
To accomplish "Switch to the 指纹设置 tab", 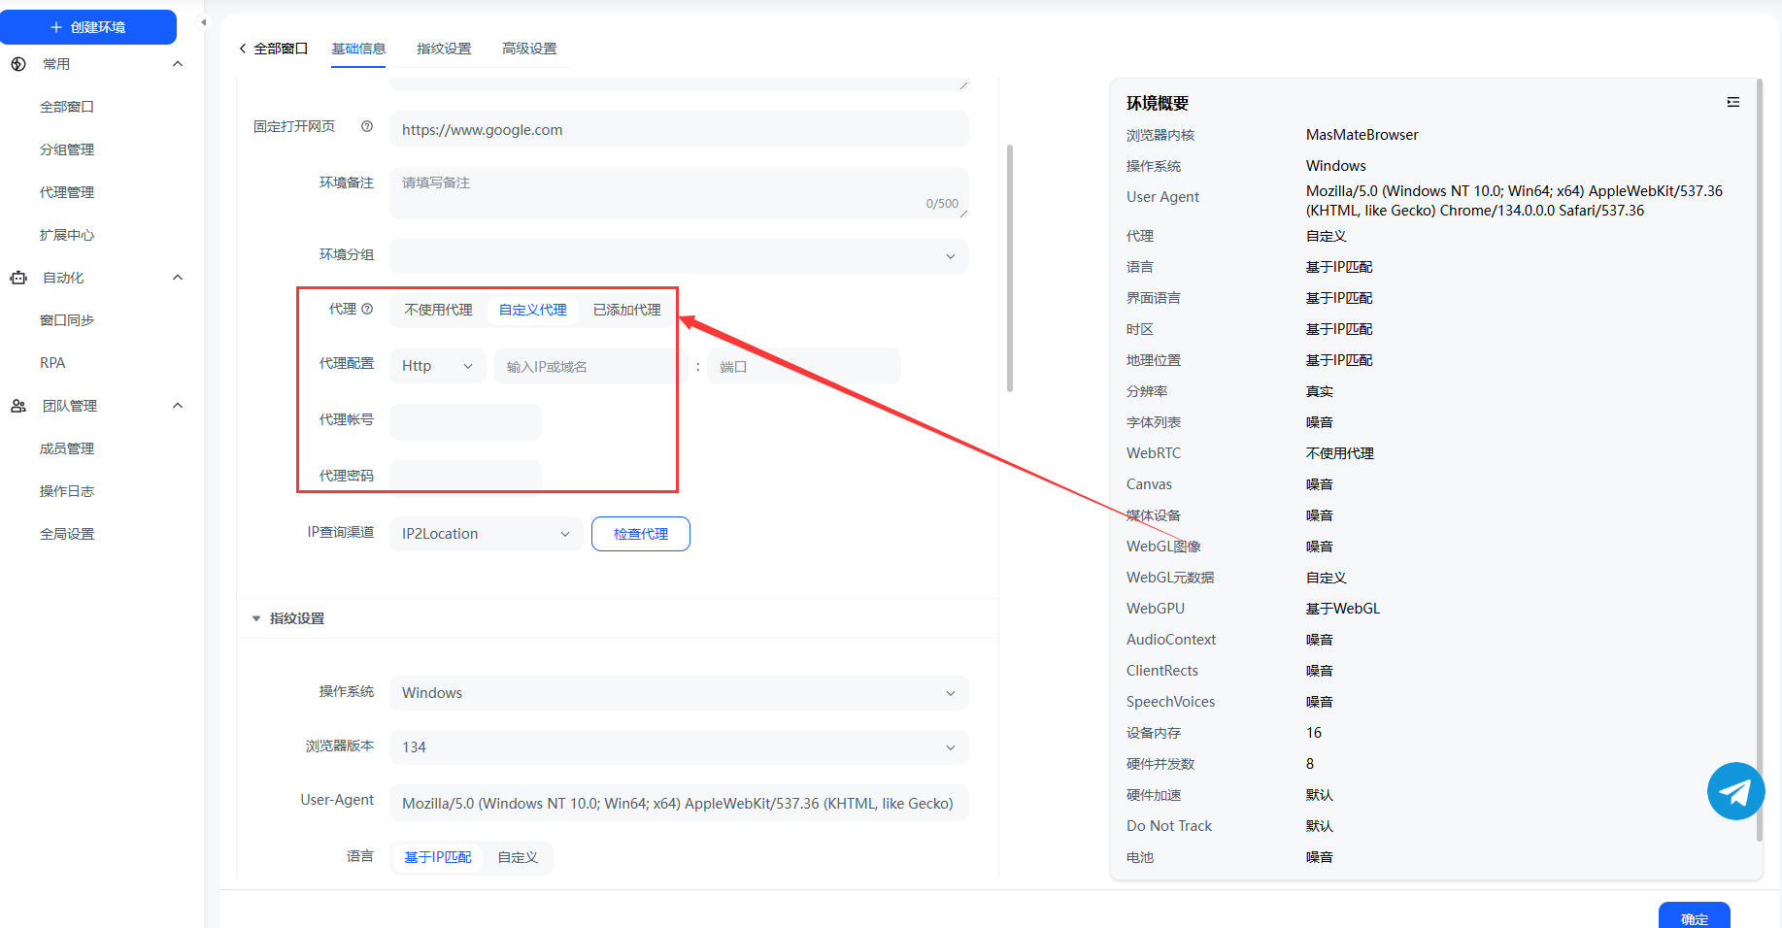I will pos(444,49).
